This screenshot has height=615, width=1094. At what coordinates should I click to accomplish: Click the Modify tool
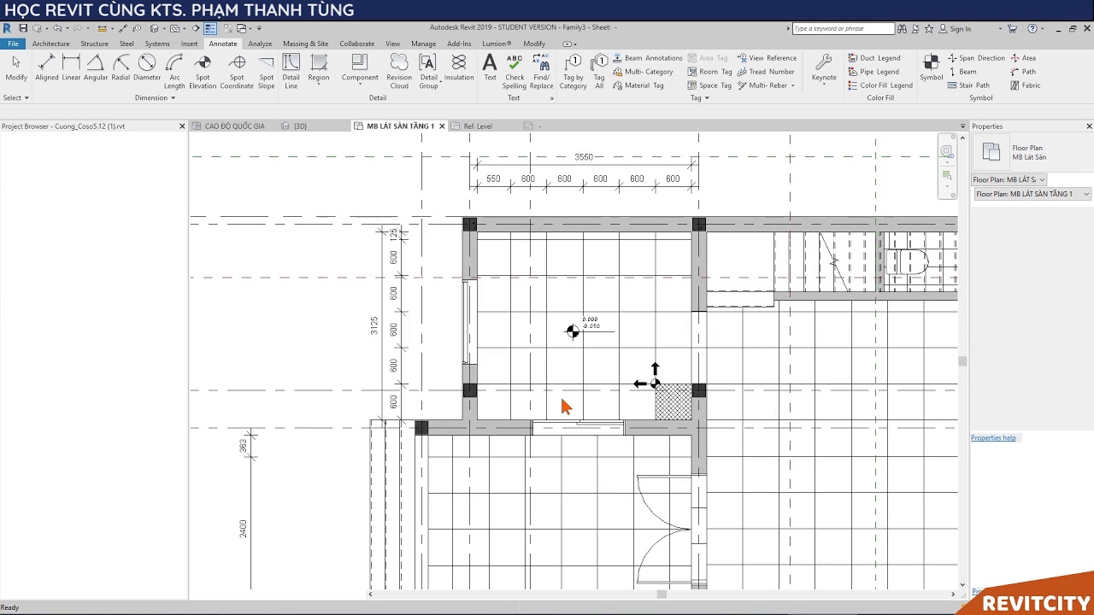[x=16, y=68]
